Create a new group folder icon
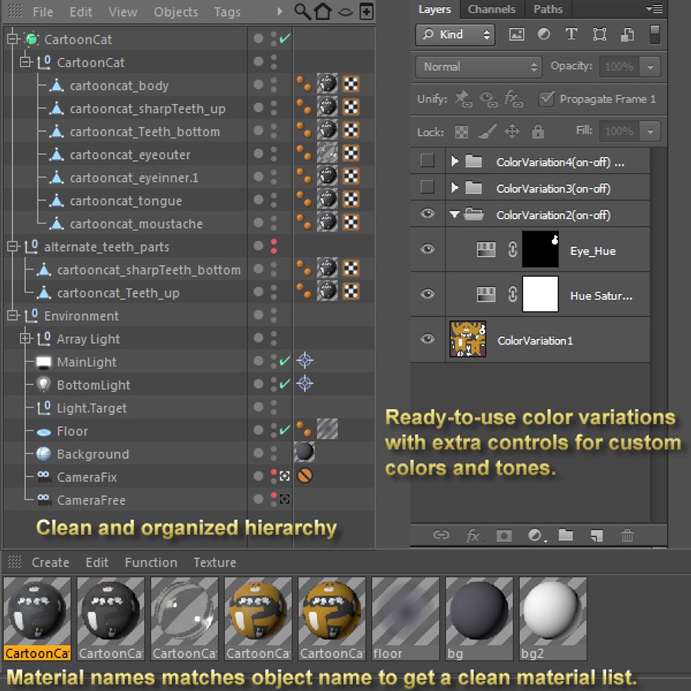The width and height of the screenshot is (691, 691). pos(566,535)
